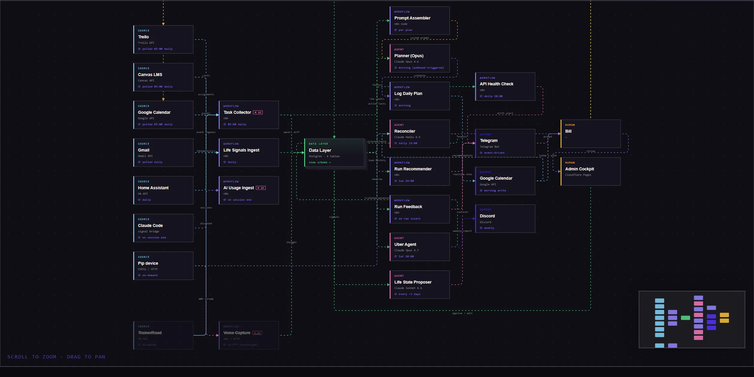The height and width of the screenshot is (377, 754).
Task: Open the Task Collector workflow node
Action: pyautogui.click(x=249, y=115)
